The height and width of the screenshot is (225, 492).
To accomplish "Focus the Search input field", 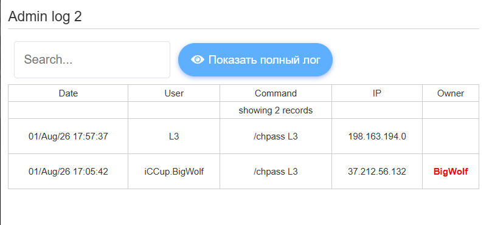I will click(92, 59).
